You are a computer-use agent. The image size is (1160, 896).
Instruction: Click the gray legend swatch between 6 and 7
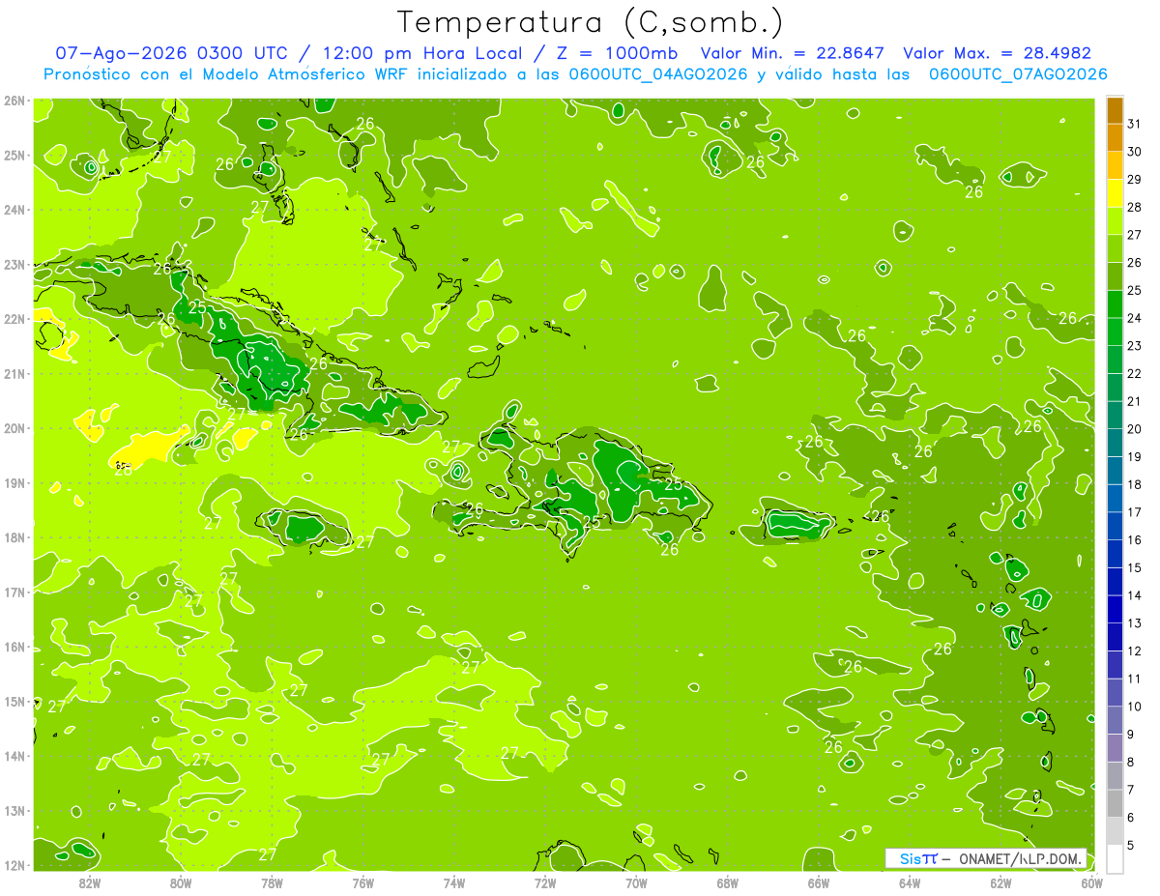pos(1115,803)
